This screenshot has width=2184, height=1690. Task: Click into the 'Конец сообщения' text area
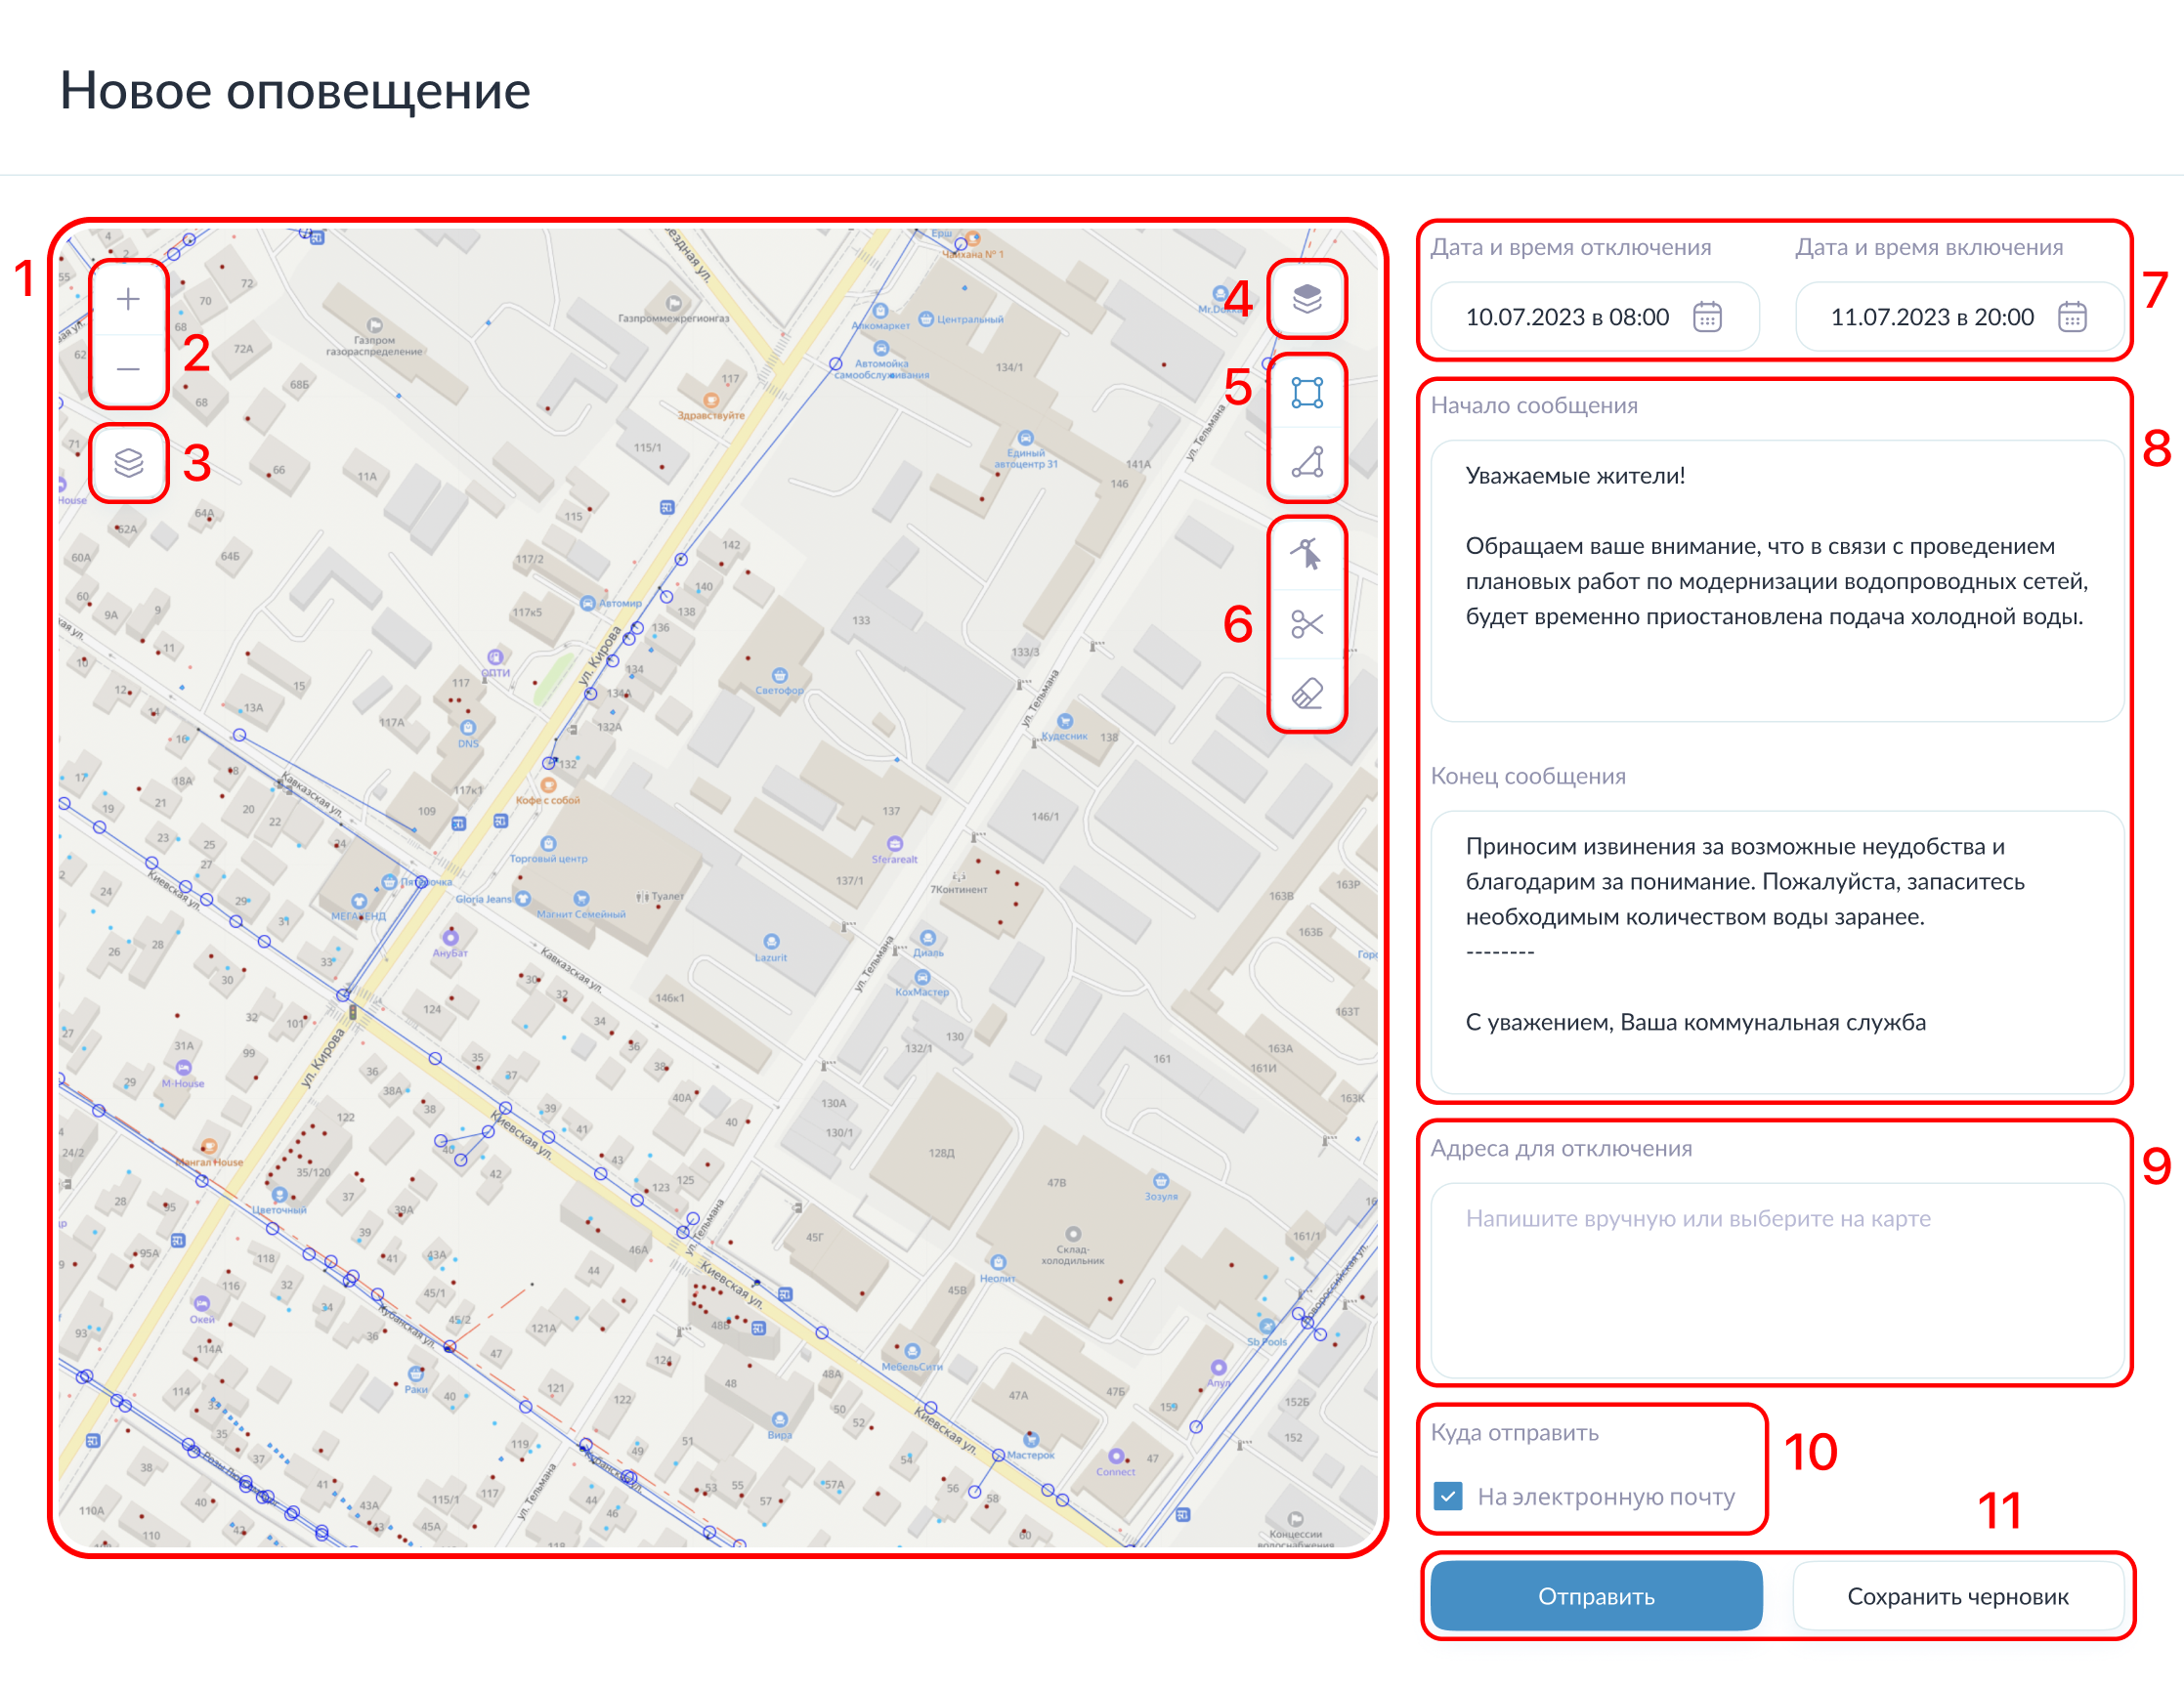(1776, 950)
